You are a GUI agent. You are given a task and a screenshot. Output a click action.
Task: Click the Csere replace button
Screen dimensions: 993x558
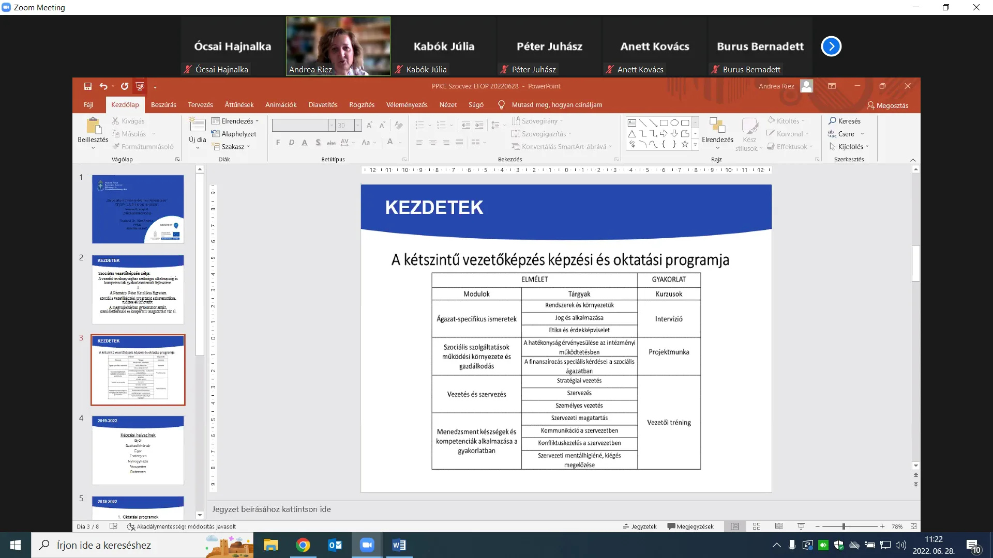[x=846, y=134]
